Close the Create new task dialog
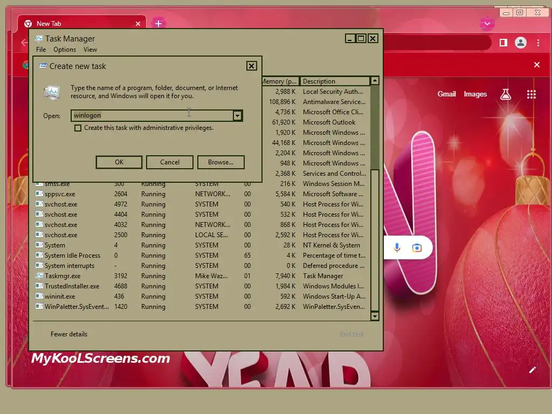This screenshot has width=552, height=414. 251,66
